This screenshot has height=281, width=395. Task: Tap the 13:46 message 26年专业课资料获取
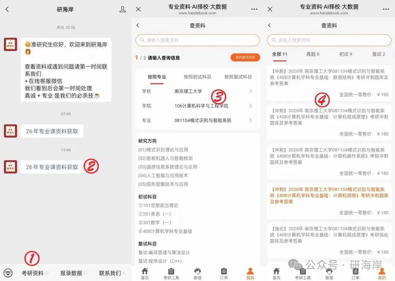(x=52, y=167)
